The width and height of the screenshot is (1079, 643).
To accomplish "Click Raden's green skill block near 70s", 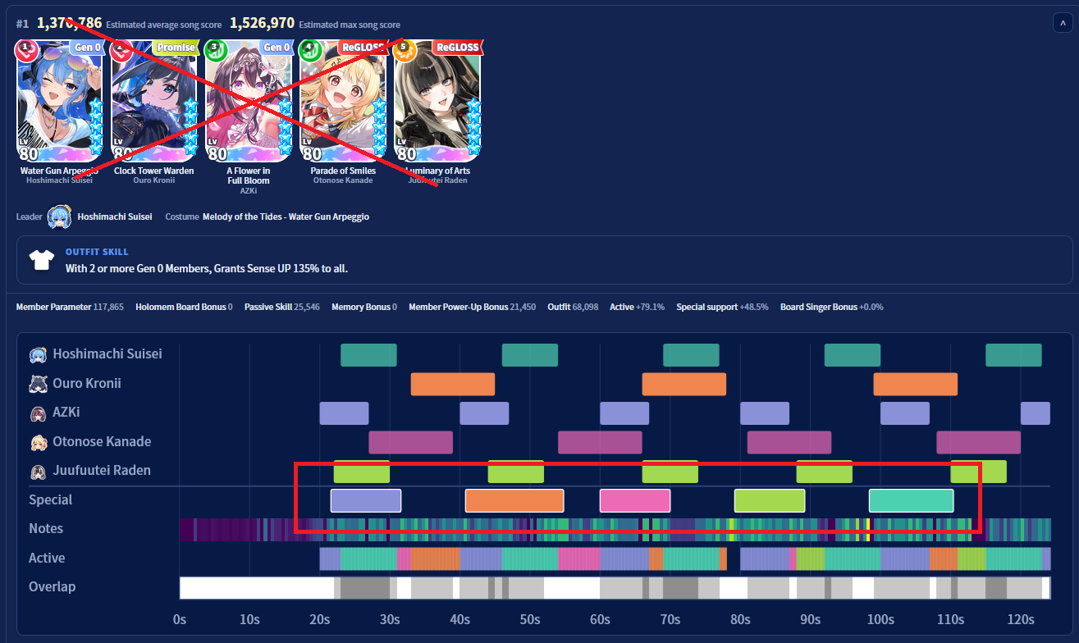I will coord(670,472).
